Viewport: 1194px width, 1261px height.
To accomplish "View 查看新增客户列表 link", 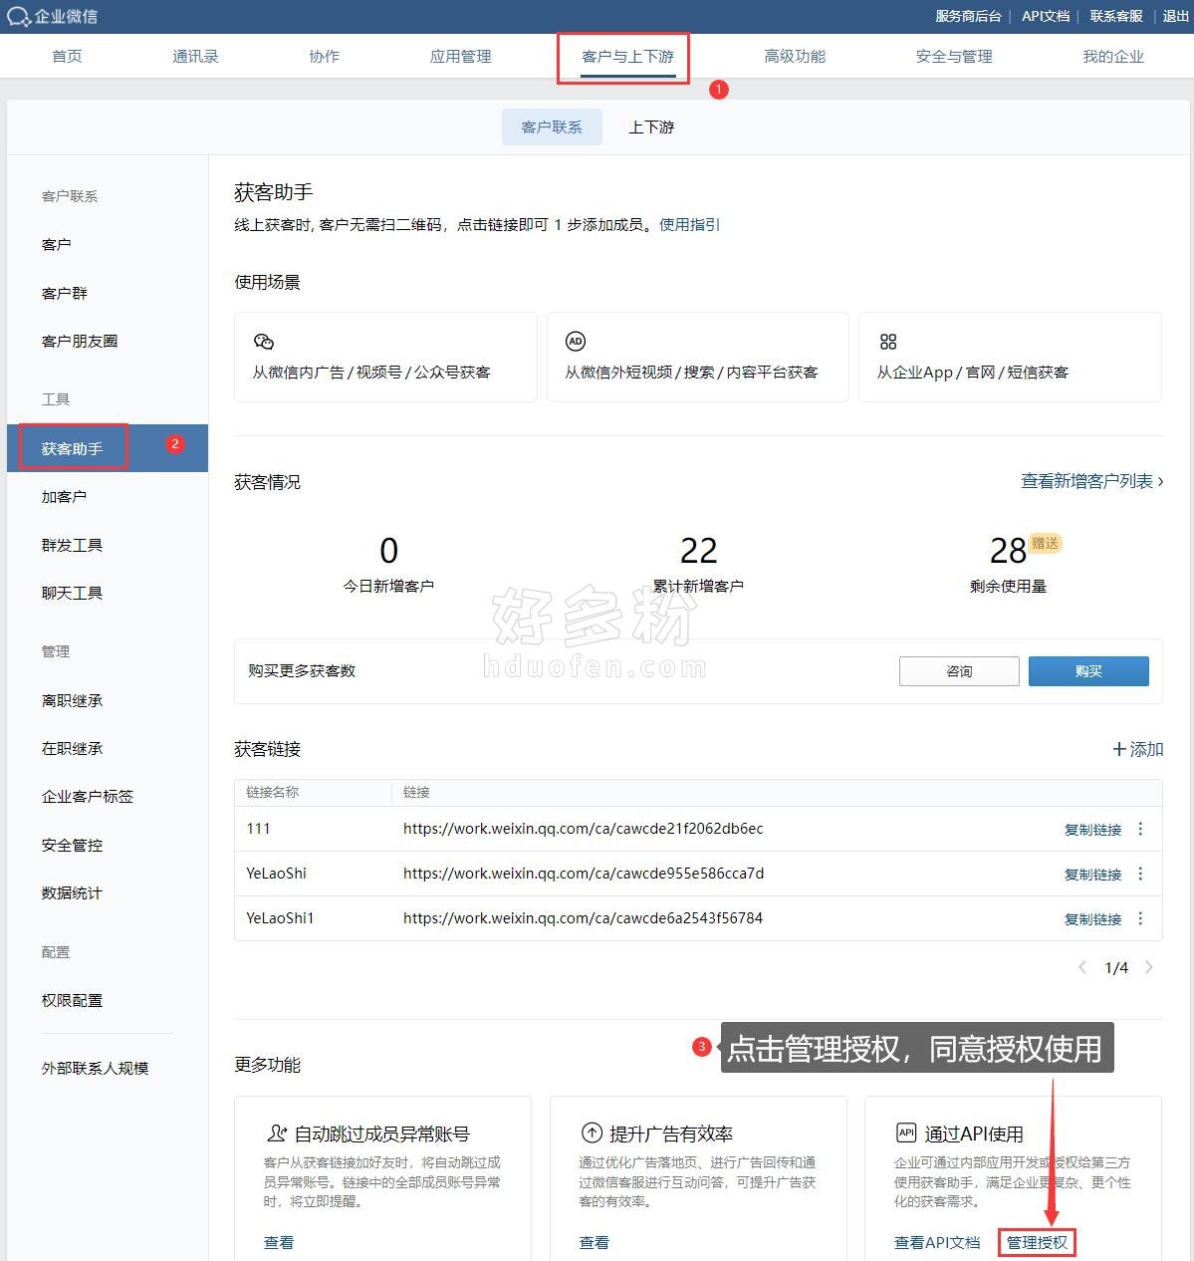I will pyautogui.click(x=1092, y=482).
